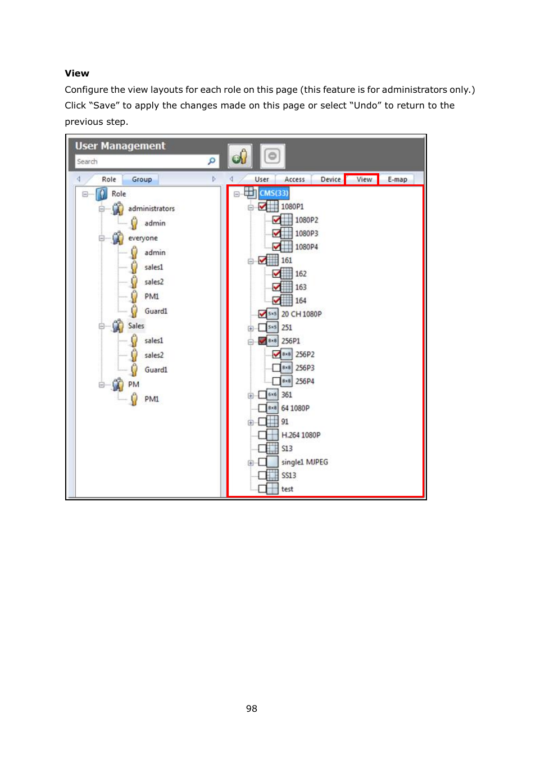Check the 256P3 view checkbox
This screenshot has height=759, width=536.
coord(276,368)
